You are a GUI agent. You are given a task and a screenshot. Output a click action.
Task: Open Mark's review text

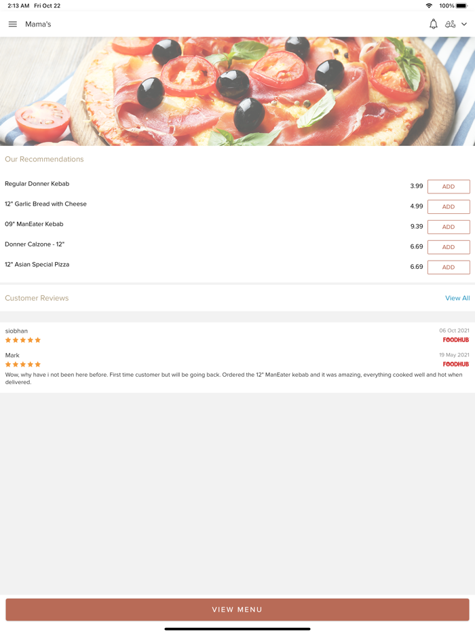point(233,378)
